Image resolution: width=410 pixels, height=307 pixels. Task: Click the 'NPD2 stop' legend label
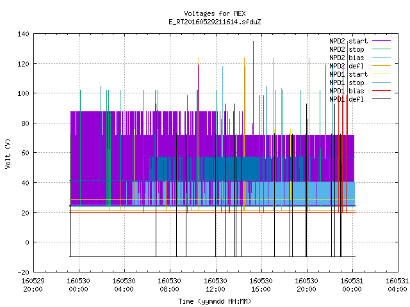point(347,49)
